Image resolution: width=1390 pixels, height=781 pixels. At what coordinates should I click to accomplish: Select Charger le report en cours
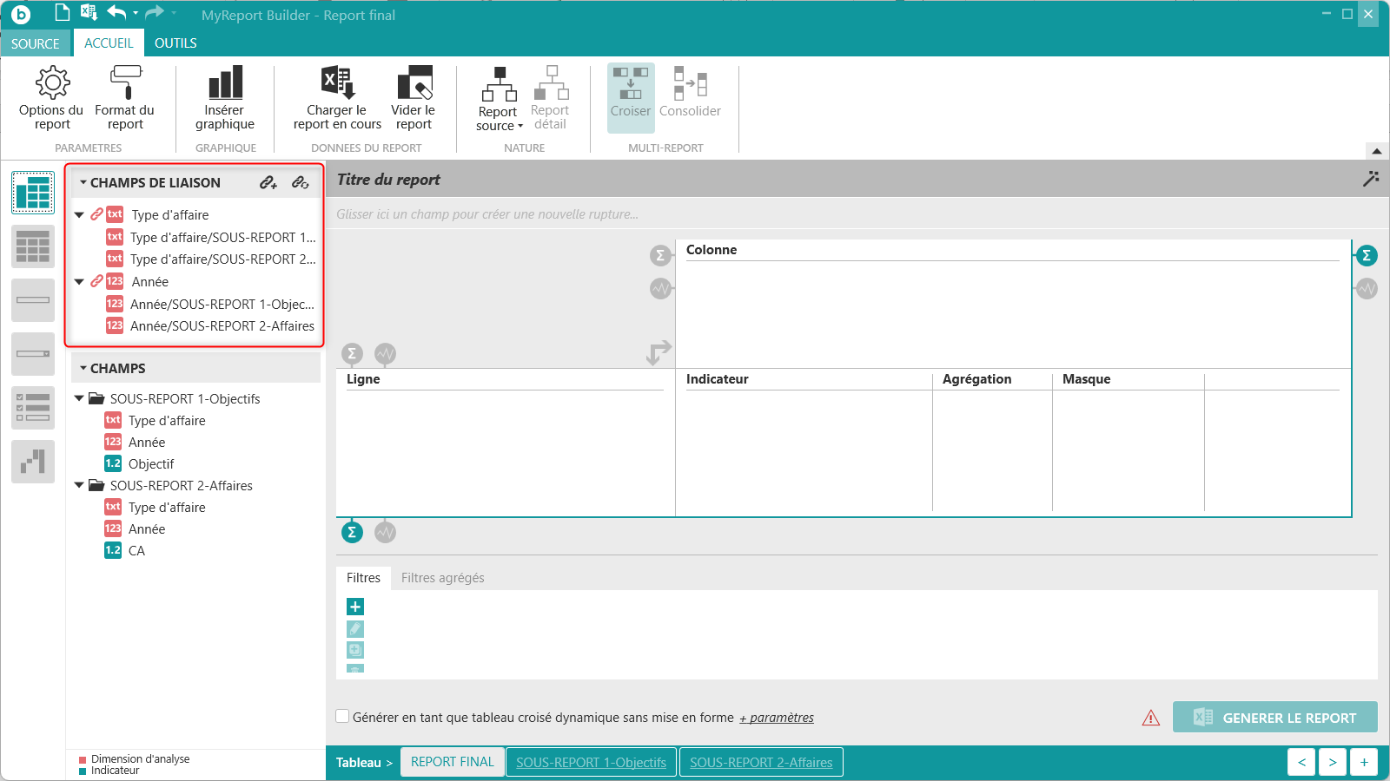point(337,98)
